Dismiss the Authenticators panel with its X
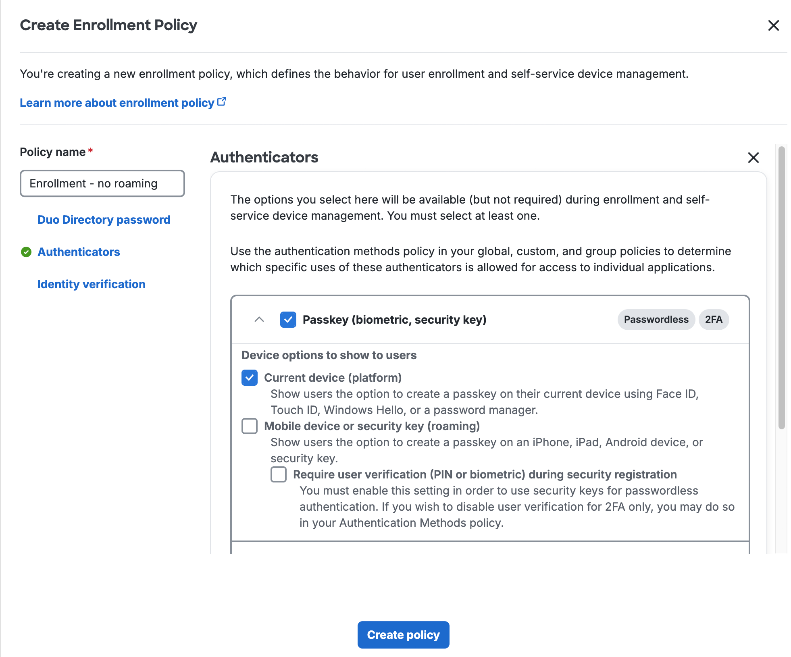 tap(753, 158)
